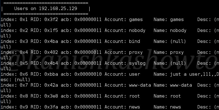The height and width of the screenshot is (110, 219).
Task: Click the 'root' account name
Action: 134,96
